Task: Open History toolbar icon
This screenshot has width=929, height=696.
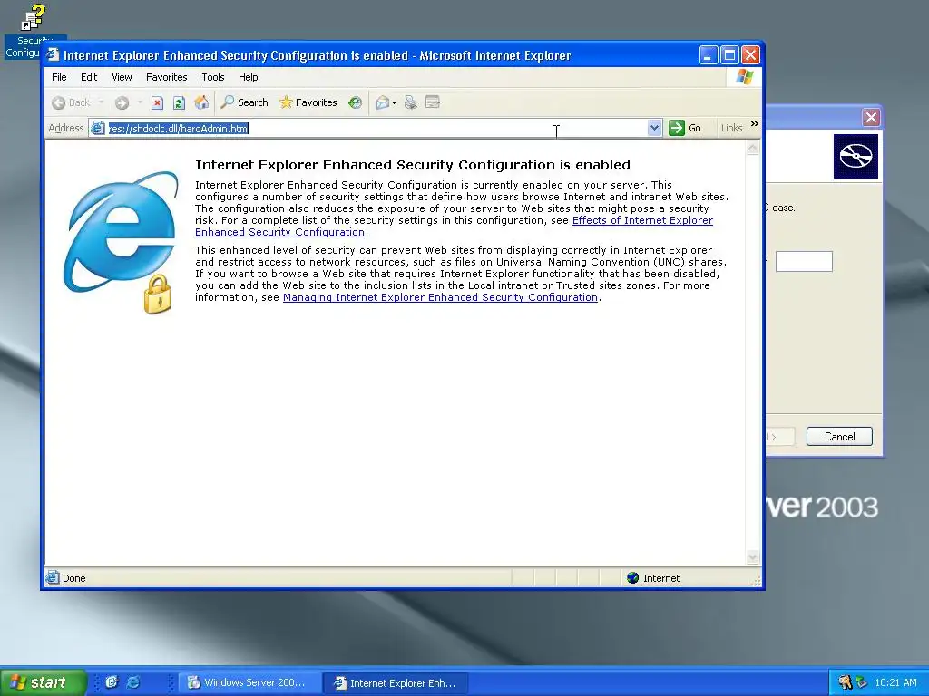Action: click(355, 103)
